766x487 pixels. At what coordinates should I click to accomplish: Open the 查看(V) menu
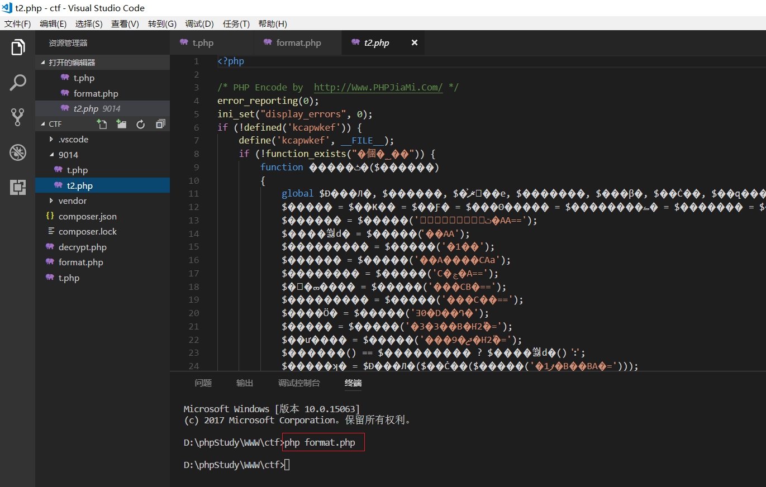[125, 23]
